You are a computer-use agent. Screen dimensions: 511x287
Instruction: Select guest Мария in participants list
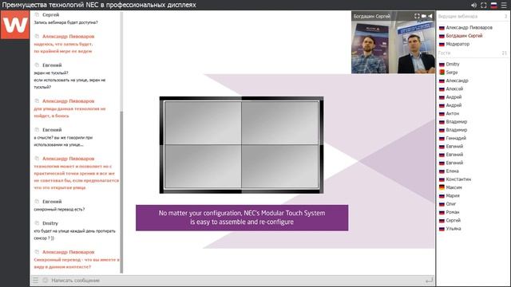pyautogui.click(x=453, y=195)
